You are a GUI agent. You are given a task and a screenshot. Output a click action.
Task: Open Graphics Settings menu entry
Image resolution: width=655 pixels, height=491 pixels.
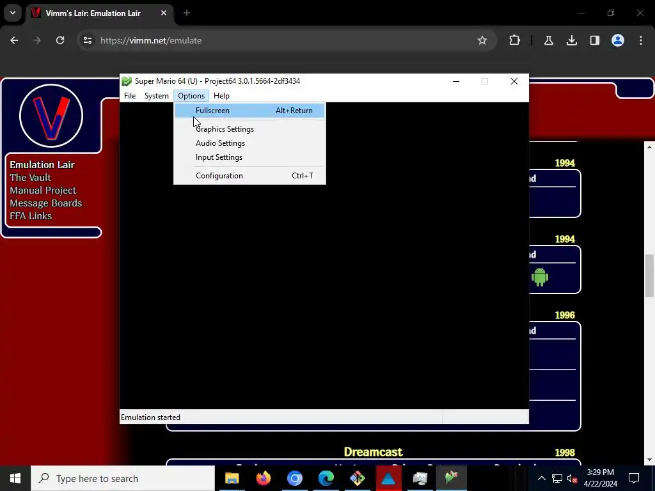pyautogui.click(x=249, y=129)
